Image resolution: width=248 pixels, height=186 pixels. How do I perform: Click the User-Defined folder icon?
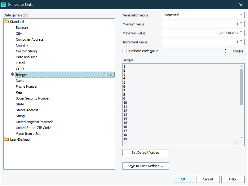pos(7,139)
